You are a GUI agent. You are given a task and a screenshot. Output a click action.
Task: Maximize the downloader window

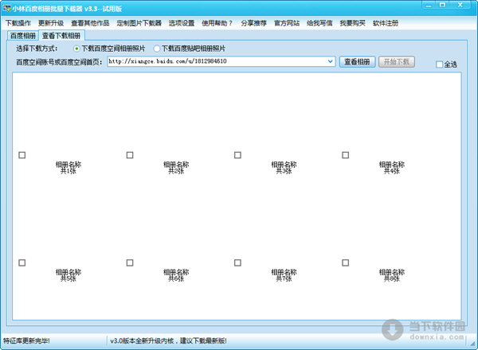[443, 6]
